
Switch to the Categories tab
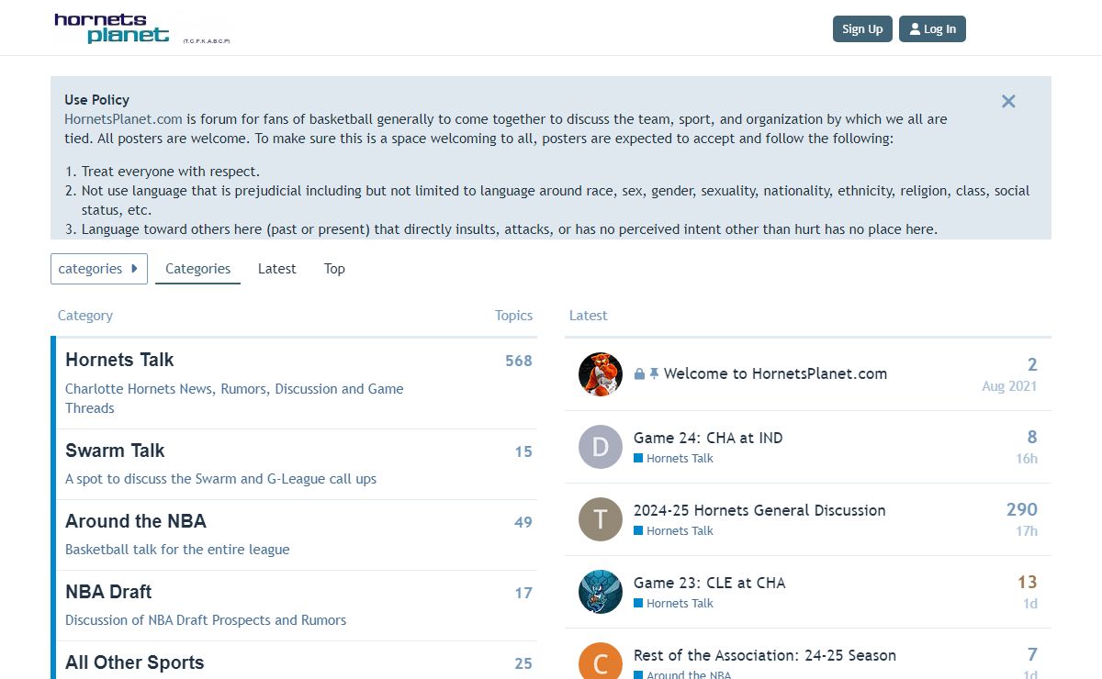[197, 269]
